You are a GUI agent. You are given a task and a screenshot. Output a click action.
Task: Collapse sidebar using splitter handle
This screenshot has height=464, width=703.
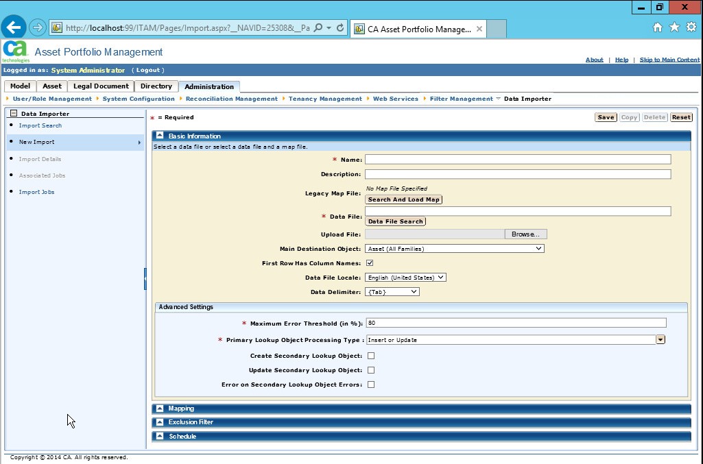point(145,278)
